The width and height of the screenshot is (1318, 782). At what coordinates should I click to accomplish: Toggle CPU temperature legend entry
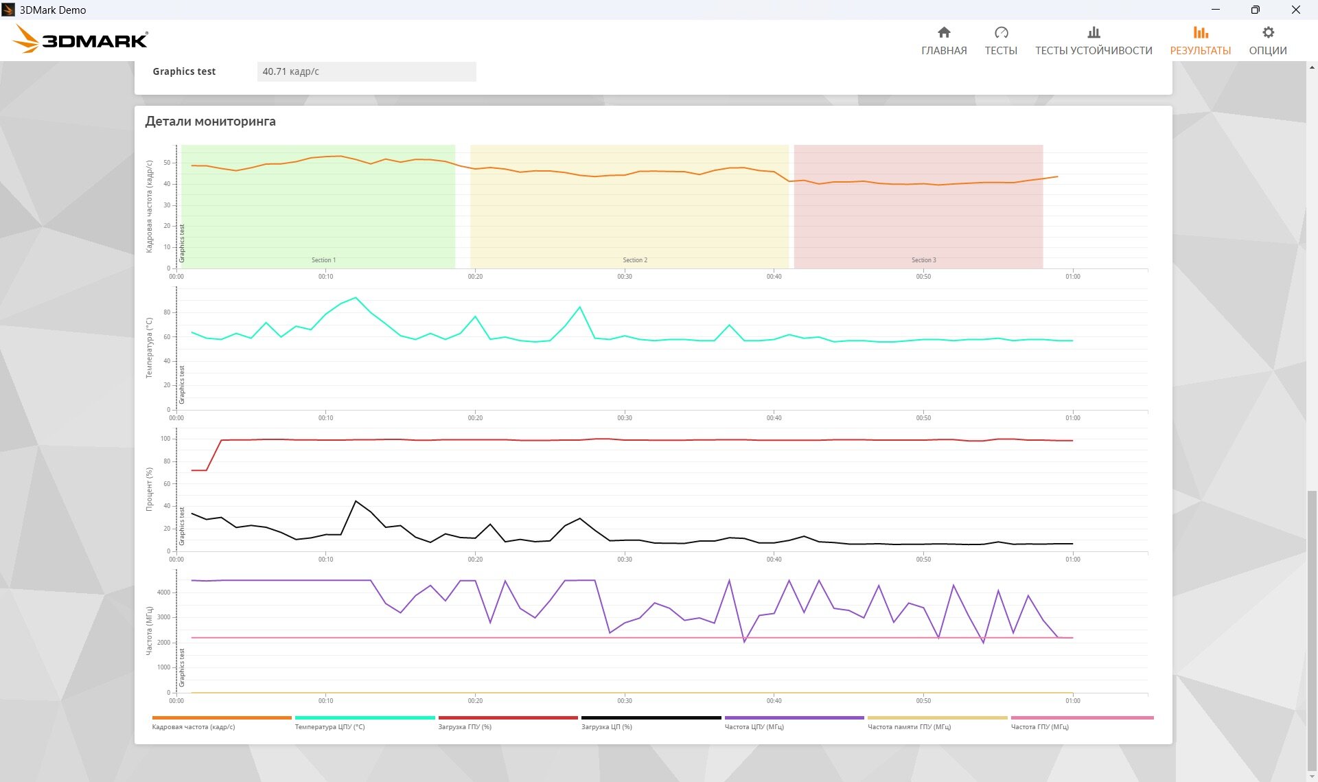coord(329,726)
